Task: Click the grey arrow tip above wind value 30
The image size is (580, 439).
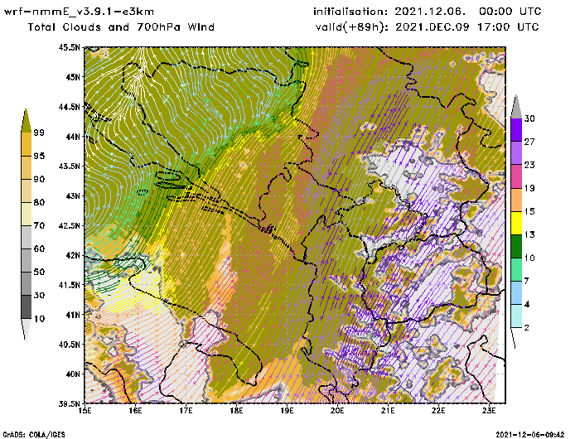Action: [x=516, y=107]
